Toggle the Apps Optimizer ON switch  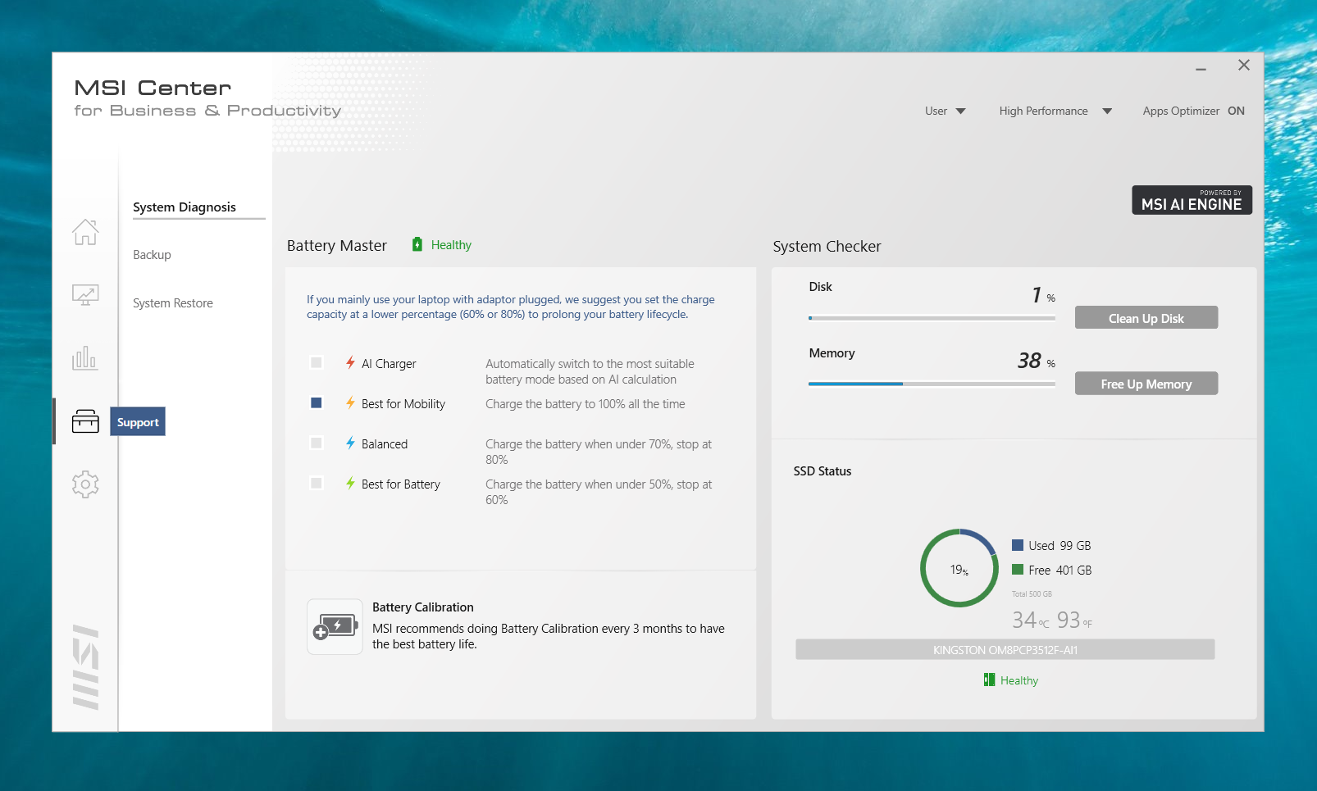(1236, 111)
